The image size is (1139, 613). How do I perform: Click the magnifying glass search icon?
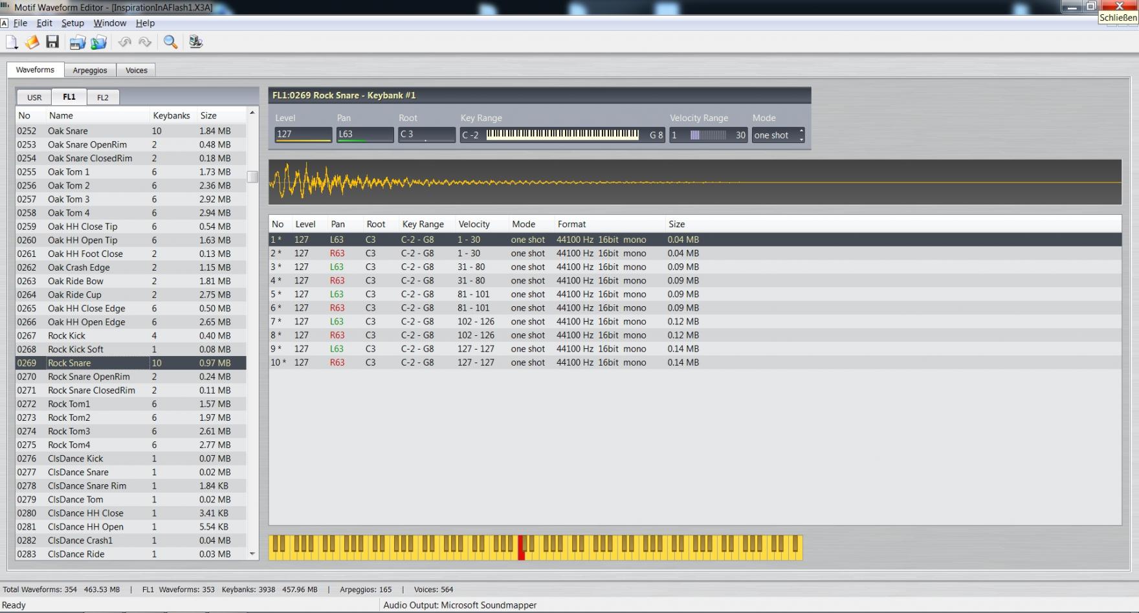coord(170,42)
